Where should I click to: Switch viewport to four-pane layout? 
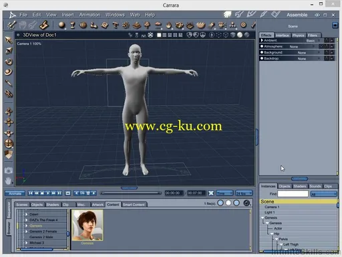[x=175, y=35]
